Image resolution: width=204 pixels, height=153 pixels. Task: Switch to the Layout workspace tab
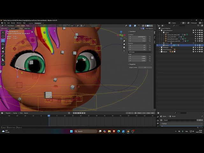pos(31,23)
